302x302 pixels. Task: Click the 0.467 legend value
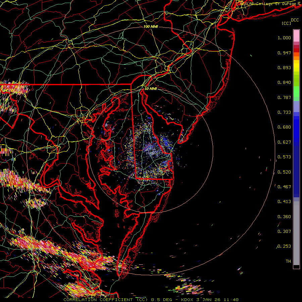[x=284, y=187]
